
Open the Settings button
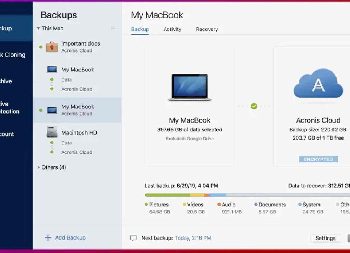pos(325,238)
